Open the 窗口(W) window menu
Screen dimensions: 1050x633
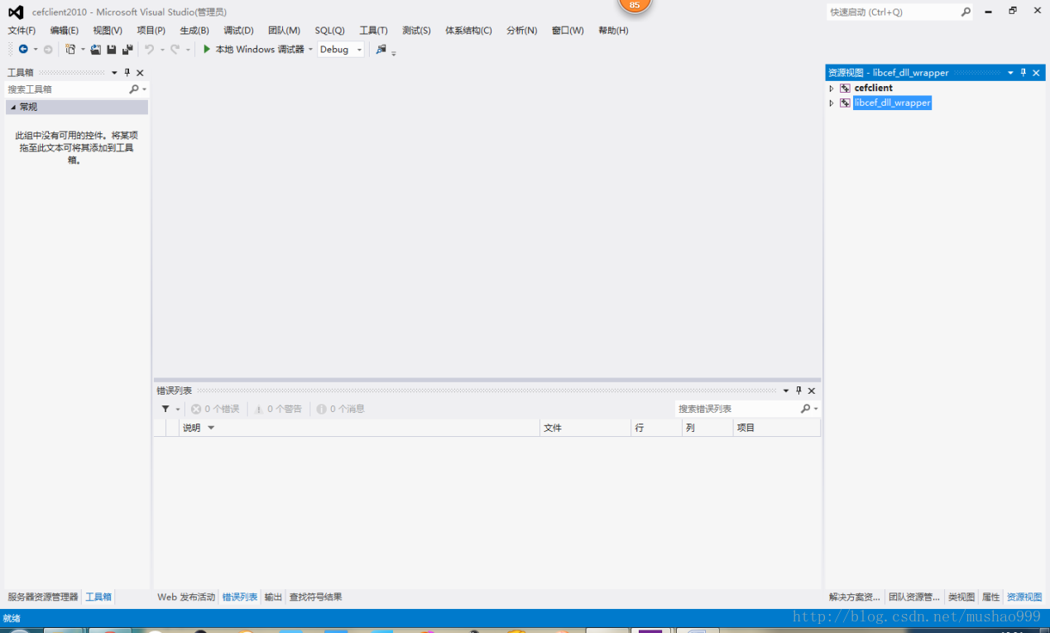pyautogui.click(x=568, y=31)
